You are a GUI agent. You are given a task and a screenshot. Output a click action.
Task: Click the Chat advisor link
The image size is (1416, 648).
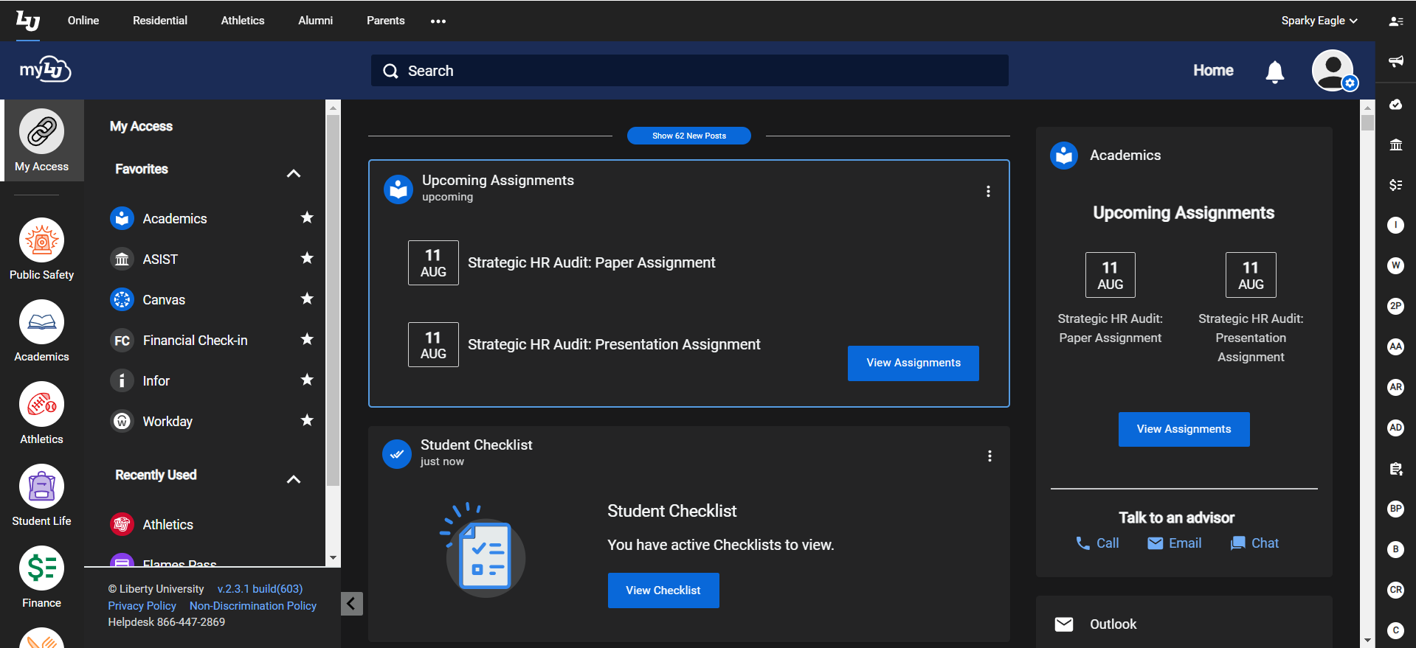coord(1254,543)
